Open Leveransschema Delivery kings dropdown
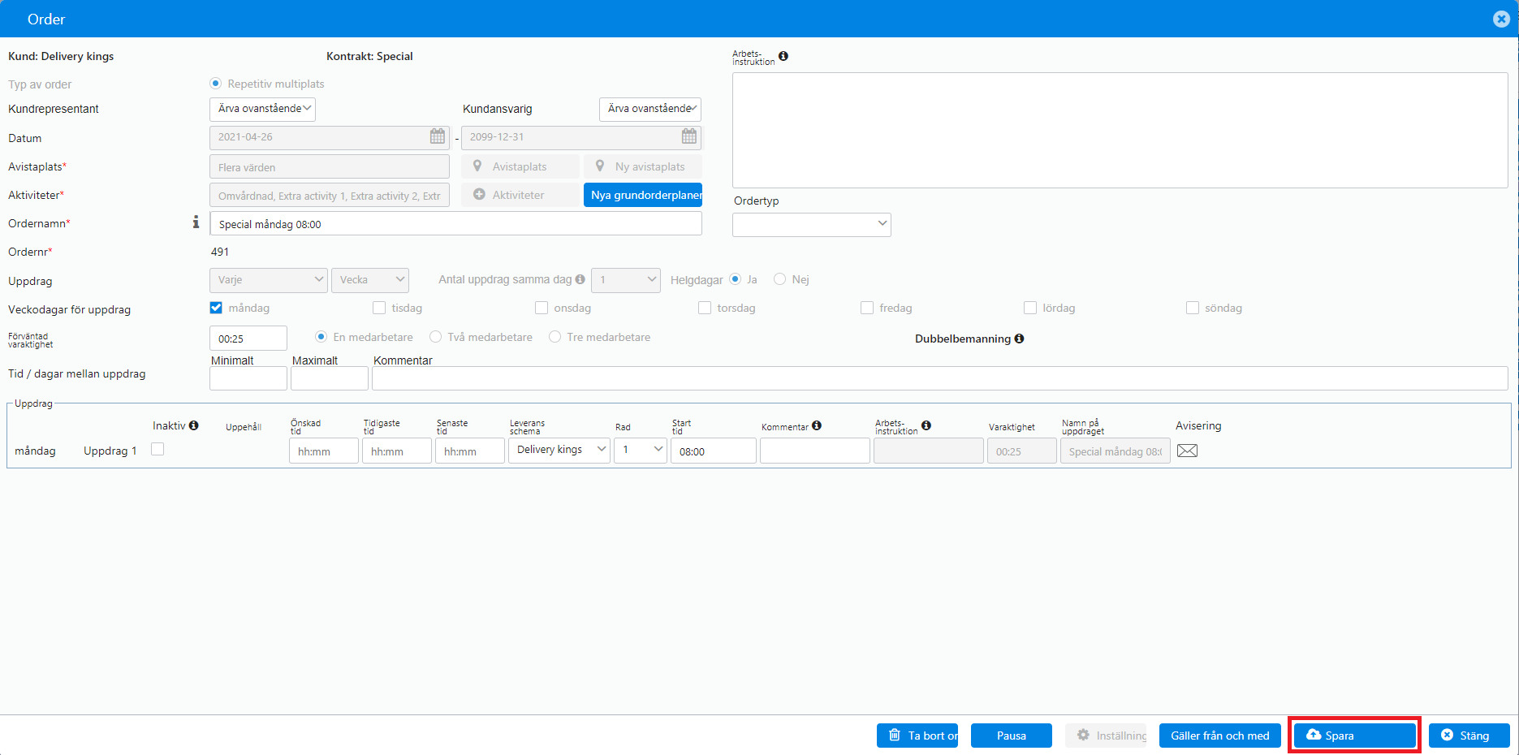 559,451
